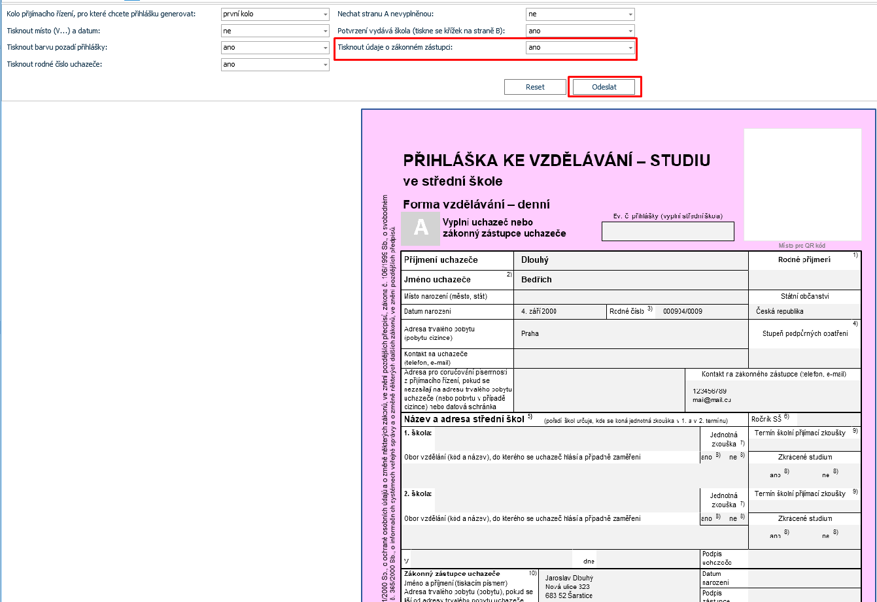Click the label 'Nechat stranu A nevyplněnou:'
This screenshot has width=877, height=602.
pos(385,14)
